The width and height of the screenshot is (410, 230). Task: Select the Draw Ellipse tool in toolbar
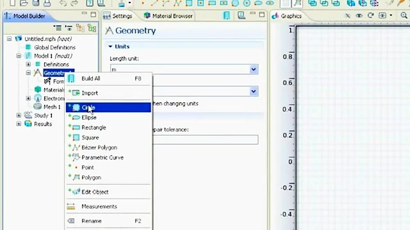pyautogui.click(x=258, y=3)
